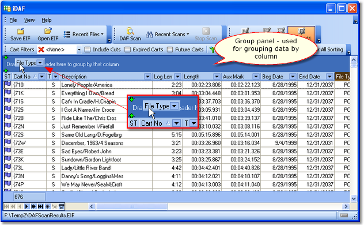Click overflow chevron after Recent Files toolbar
Image resolution: width=364 pixels, height=226 pixels.
(109, 41)
